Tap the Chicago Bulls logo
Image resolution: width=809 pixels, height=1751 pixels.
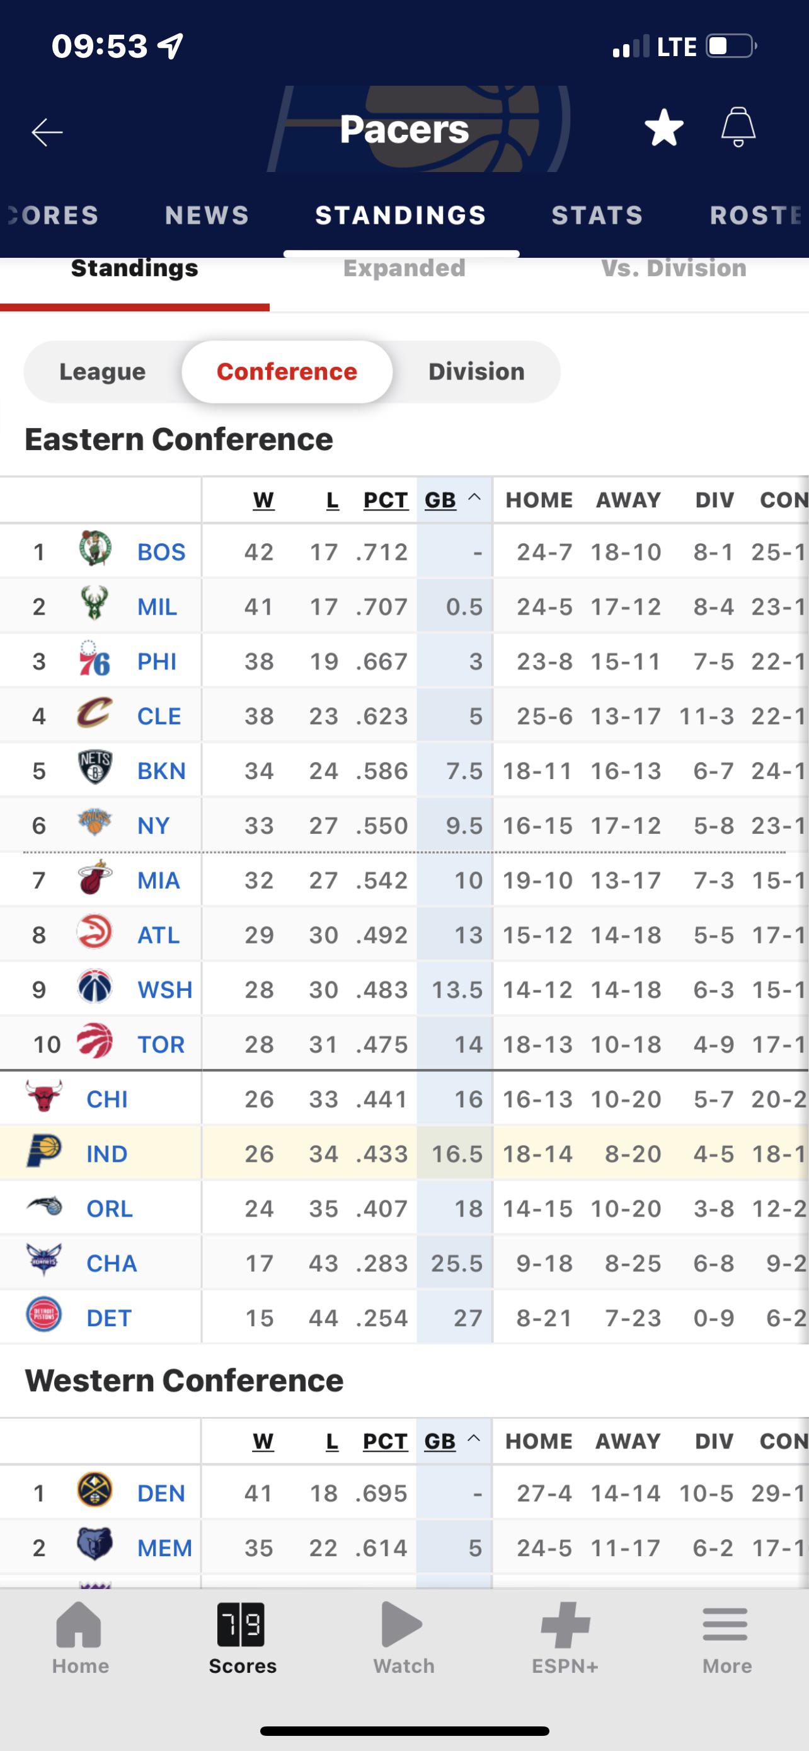(x=44, y=1095)
